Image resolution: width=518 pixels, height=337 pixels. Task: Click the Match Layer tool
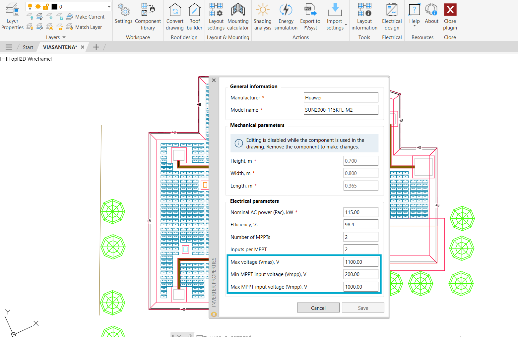[x=84, y=27]
